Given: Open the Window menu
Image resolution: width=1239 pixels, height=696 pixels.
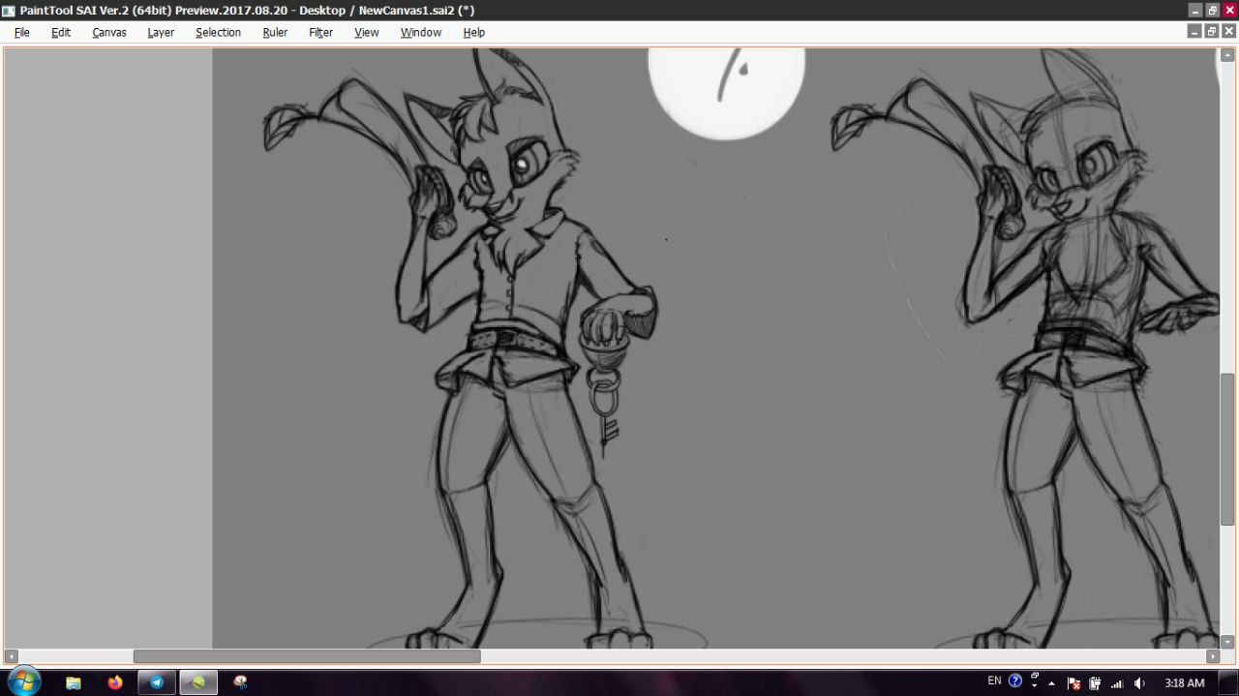Looking at the screenshot, I should (421, 32).
